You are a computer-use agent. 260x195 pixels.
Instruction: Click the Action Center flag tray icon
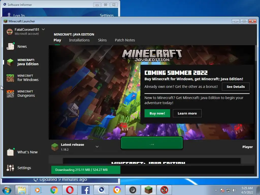[x=222, y=190]
